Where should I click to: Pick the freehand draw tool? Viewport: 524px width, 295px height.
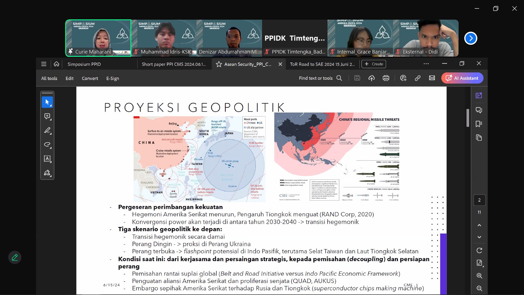47,144
